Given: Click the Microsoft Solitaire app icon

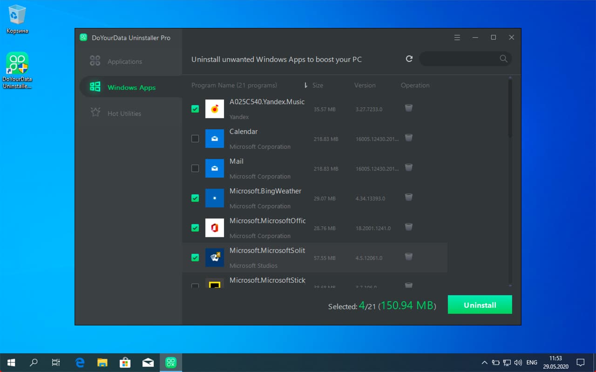Looking at the screenshot, I should 215,258.
